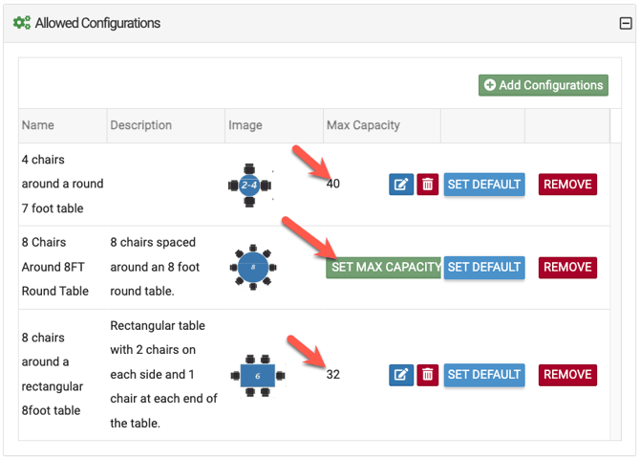The width and height of the screenshot is (640, 459).
Task: Click the gears icon beside Allowed Configurations
Action: pos(22,23)
